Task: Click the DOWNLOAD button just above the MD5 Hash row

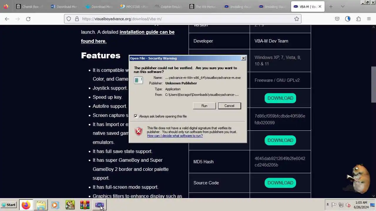Action: click(x=280, y=140)
